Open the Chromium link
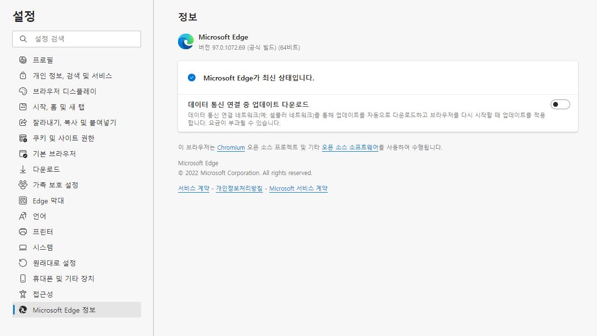The height and width of the screenshot is (336, 597). [231, 147]
